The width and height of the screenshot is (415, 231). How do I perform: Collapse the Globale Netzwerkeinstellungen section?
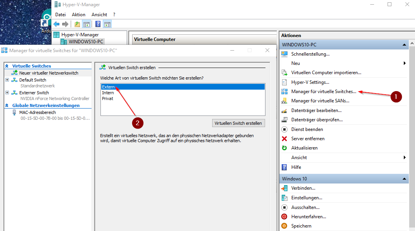pos(7,105)
